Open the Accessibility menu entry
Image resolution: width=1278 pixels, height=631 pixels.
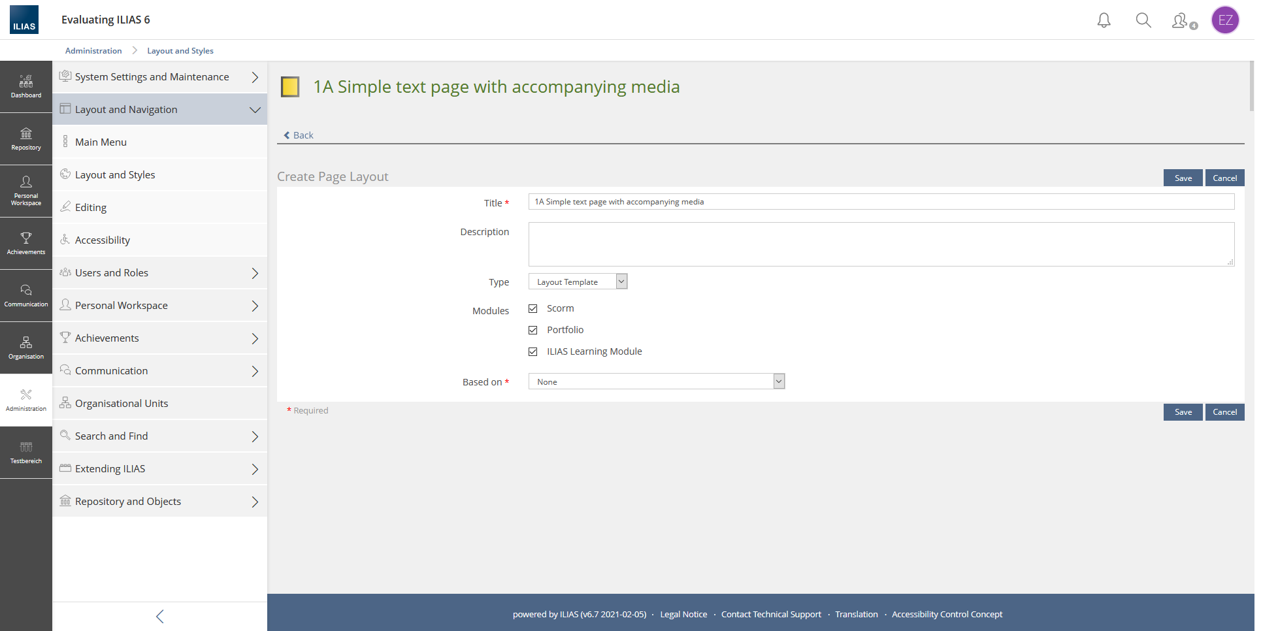pyautogui.click(x=103, y=240)
